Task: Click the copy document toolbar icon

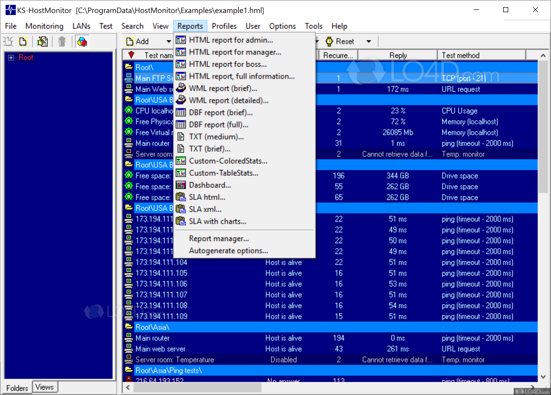Action: (42, 41)
